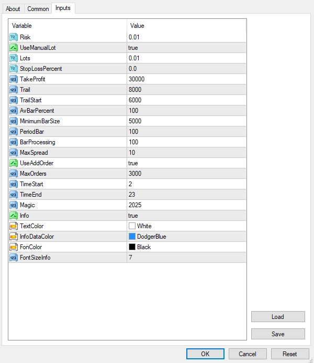Switch to the About tab
The width and height of the screenshot is (314, 363).
(x=13, y=9)
